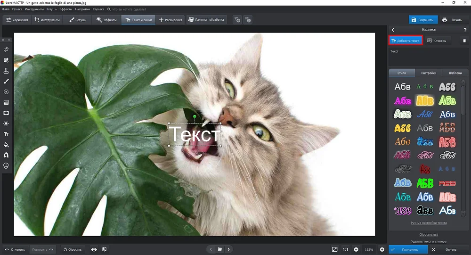The height and width of the screenshot is (255, 471).
Task: Go to next image with right chevron
Action: point(229,249)
